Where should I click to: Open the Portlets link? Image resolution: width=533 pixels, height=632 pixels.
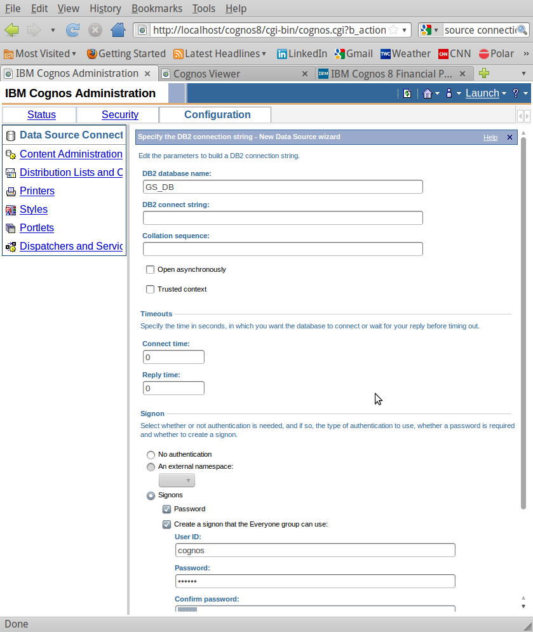click(37, 228)
